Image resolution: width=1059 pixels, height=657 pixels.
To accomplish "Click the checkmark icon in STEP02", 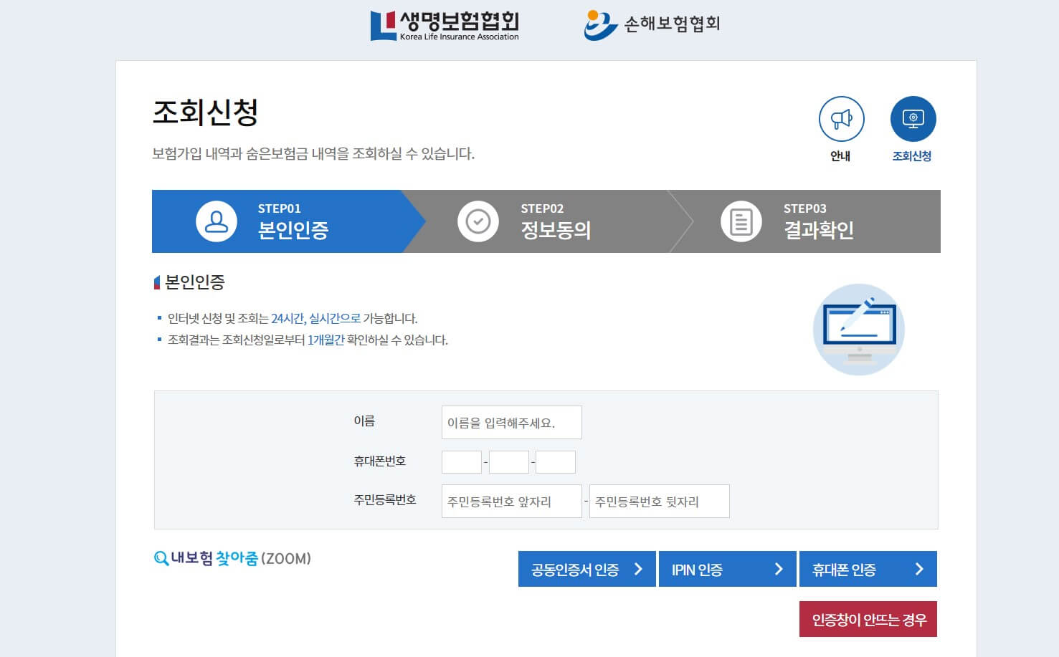I will pos(478,221).
